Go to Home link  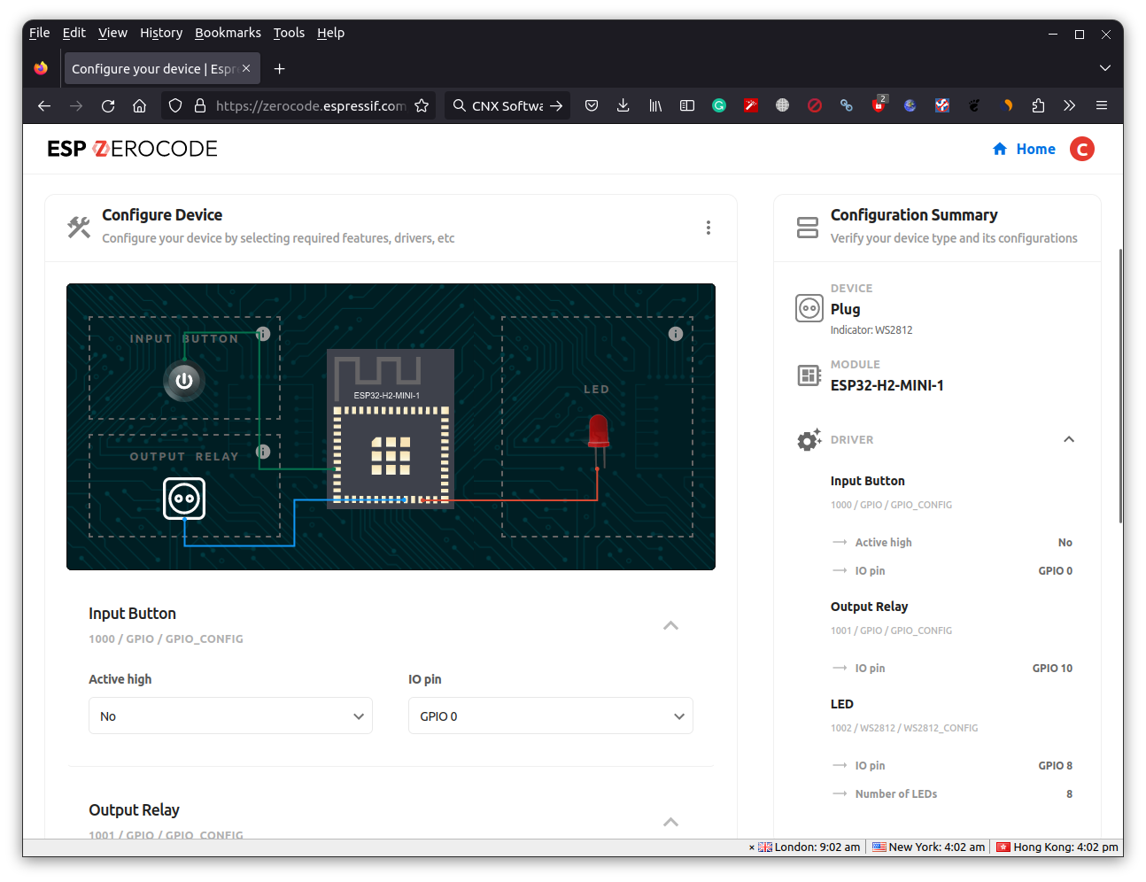[x=1025, y=149]
